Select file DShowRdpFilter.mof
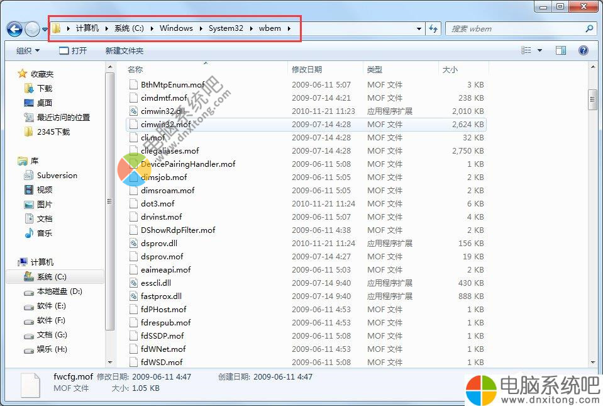603x406 pixels. (x=178, y=230)
